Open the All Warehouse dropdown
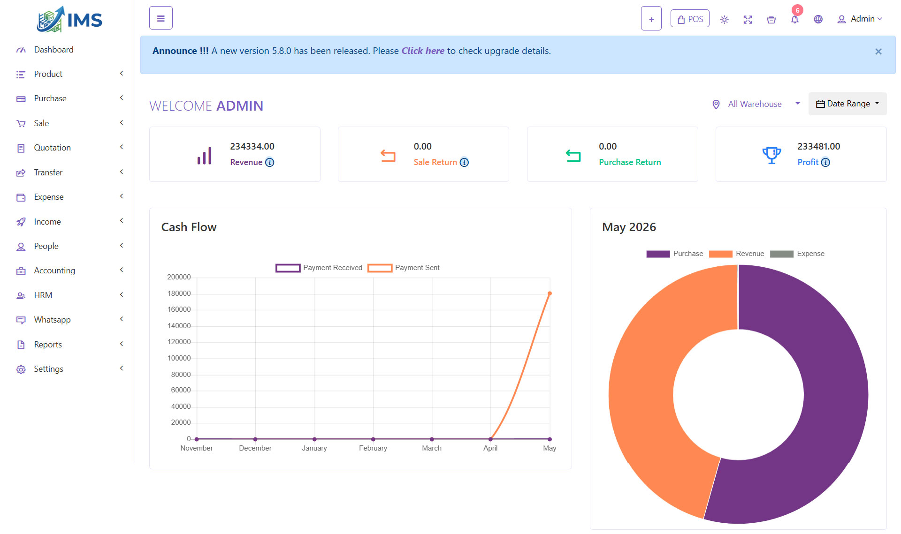Viewport: 901px width, 534px height. (x=756, y=104)
